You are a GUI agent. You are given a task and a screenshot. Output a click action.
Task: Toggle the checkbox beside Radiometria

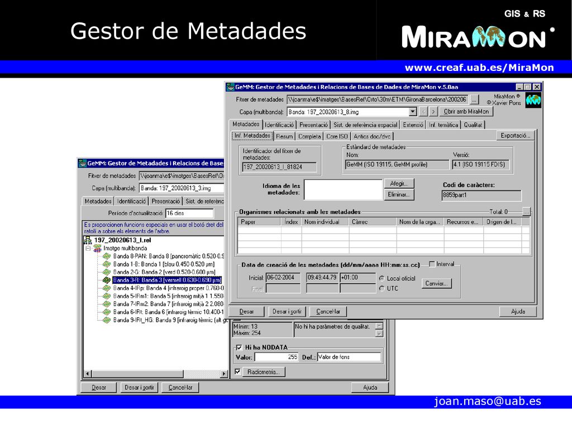(x=238, y=371)
